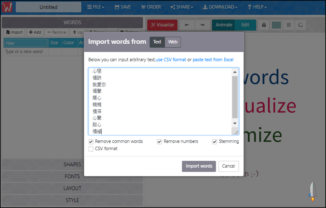Click the grid icon in toolbar
This screenshot has height=208, width=326.
289,25
